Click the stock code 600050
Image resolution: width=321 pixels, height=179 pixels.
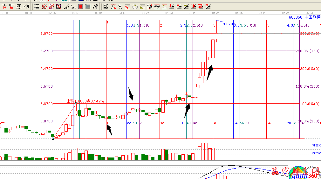(295, 17)
